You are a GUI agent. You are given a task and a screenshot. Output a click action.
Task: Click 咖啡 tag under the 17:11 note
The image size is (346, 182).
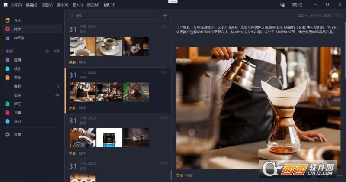tap(82, 62)
